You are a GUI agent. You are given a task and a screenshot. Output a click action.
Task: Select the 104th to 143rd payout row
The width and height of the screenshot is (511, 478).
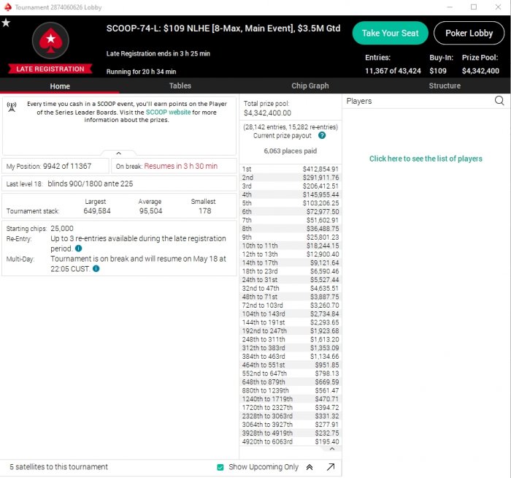point(290,314)
